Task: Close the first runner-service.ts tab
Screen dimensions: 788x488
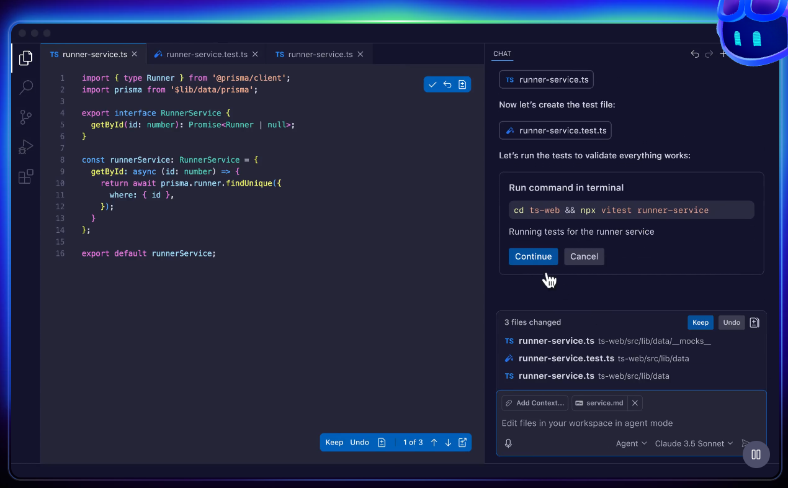Action: click(134, 55)
